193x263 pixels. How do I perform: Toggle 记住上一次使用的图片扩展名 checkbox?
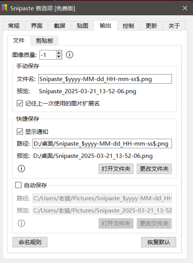tap(20, 103)
